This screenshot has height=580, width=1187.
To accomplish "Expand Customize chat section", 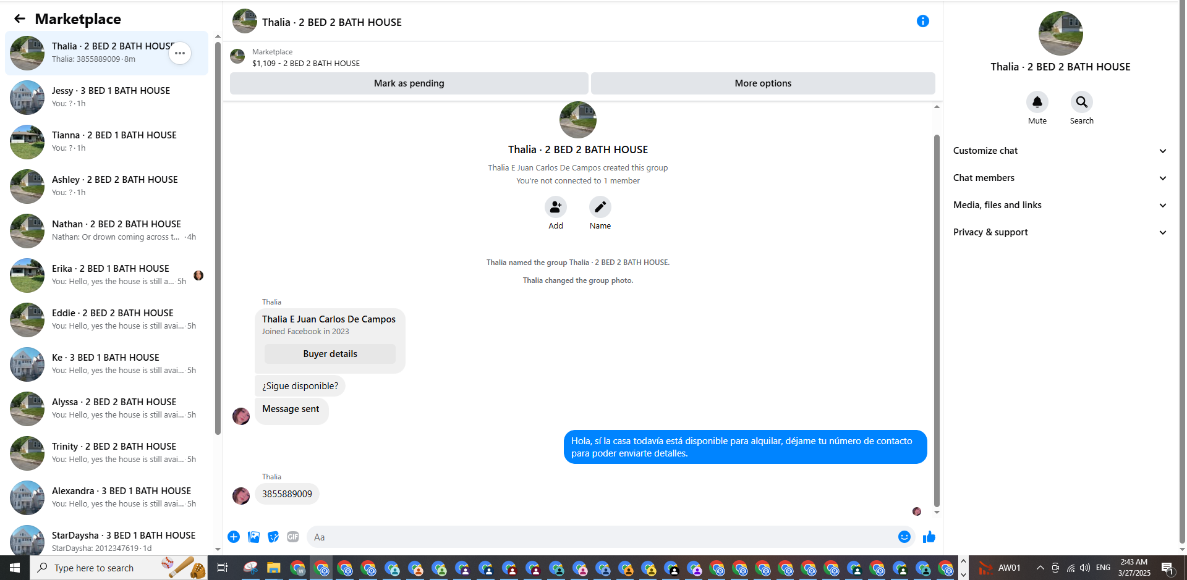I will point(1060,151).
